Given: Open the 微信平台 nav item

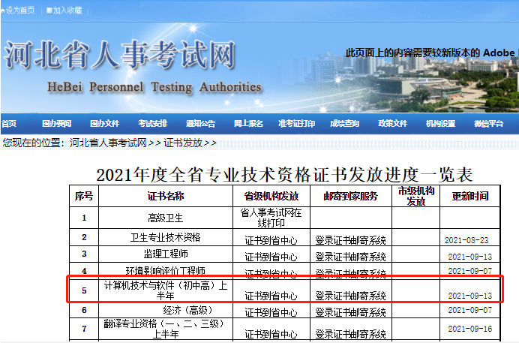Looking at the screenshot, I should tap(488, 124).
